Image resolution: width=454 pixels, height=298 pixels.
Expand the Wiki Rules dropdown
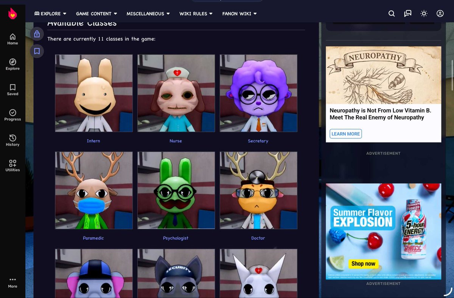pos(196,14)
